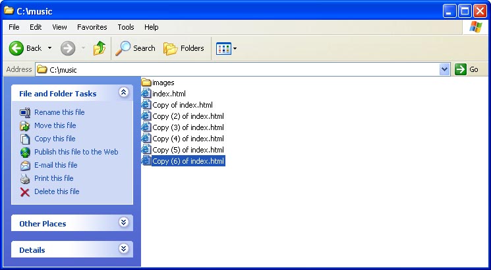Select Copy (4) of index.html icon
491x270 pixels.
[146, 139]
